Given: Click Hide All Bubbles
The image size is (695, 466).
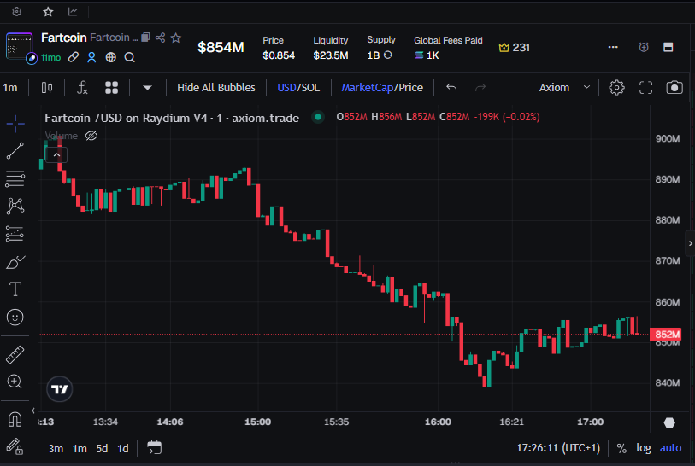Looking at the screenshot, I should point(216,88).
